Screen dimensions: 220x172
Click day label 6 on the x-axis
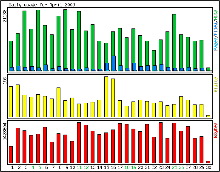point(46,167)
